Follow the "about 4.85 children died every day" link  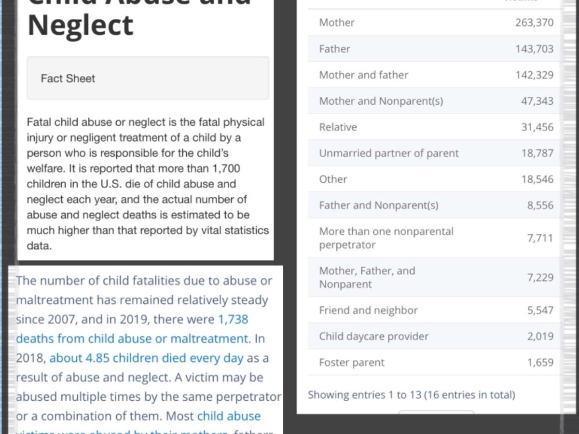(147, 358)
